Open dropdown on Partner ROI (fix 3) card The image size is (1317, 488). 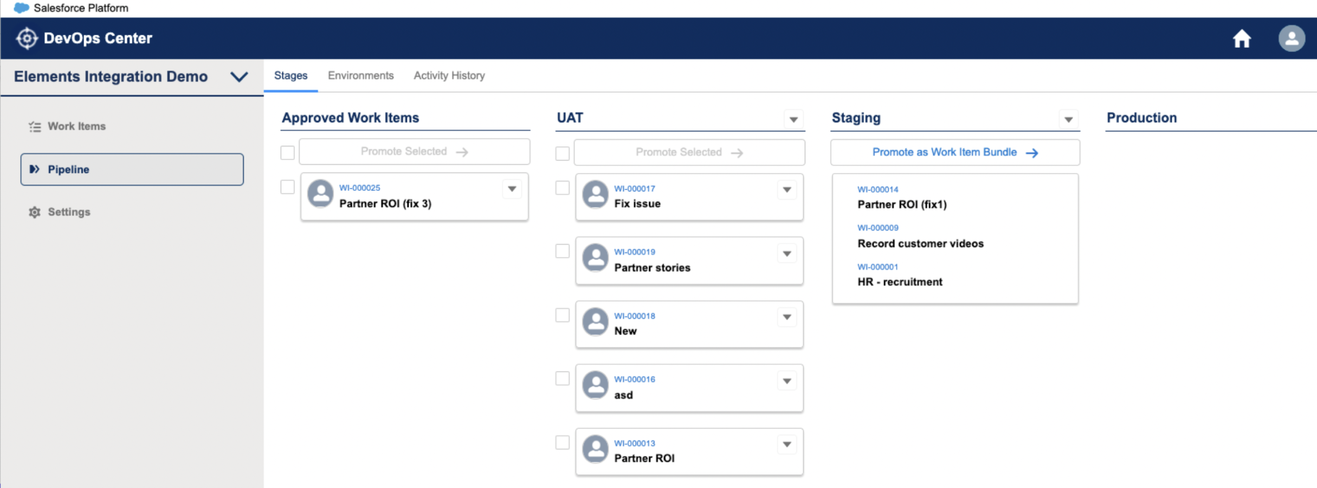click(x=512, y=189)
